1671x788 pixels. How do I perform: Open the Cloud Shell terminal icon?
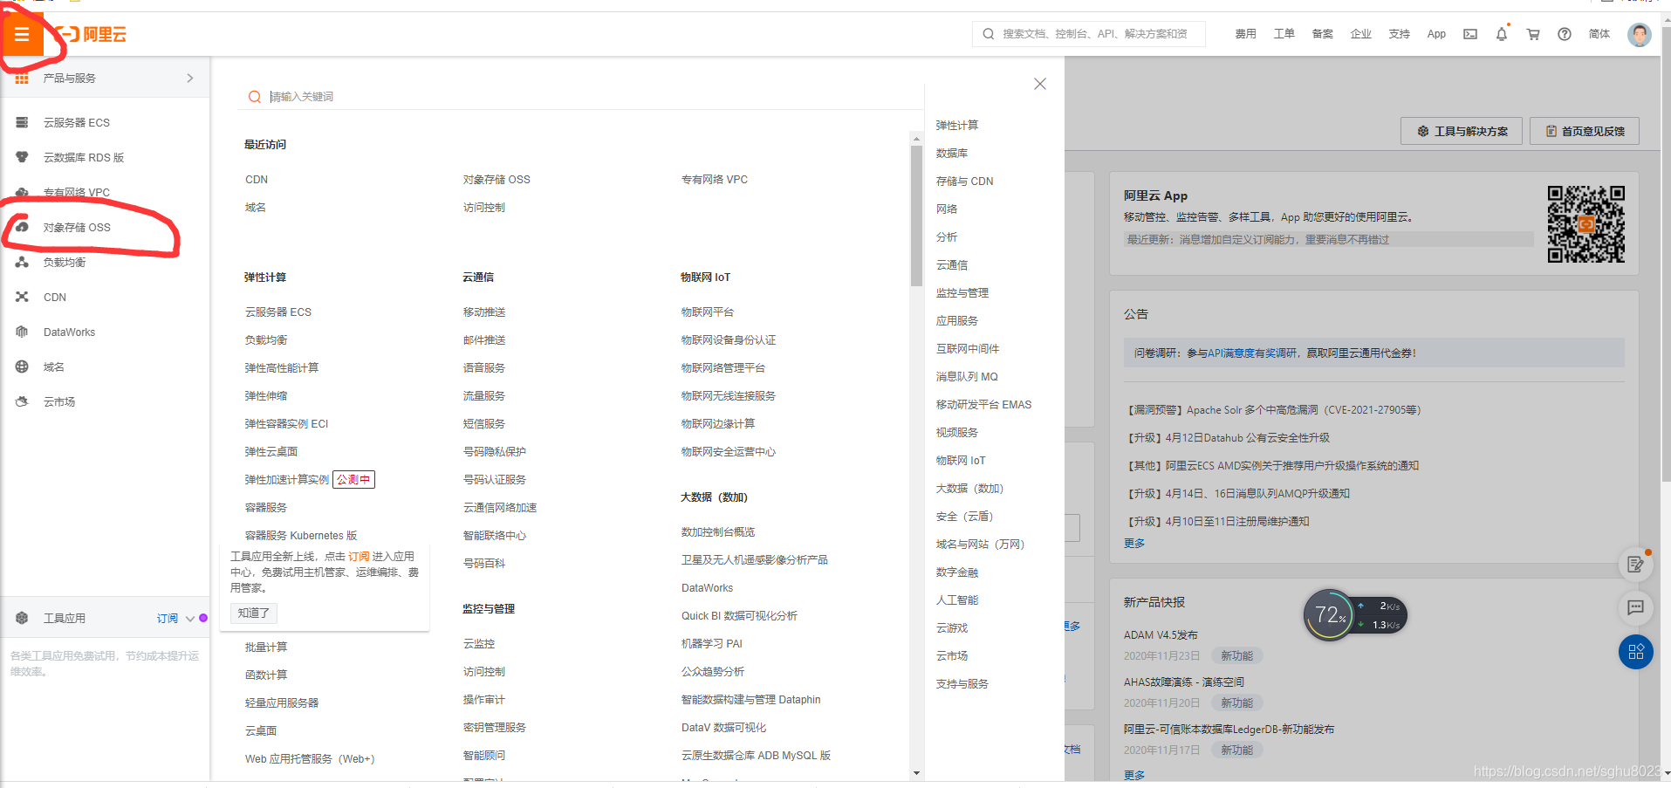click(1470, 34)
